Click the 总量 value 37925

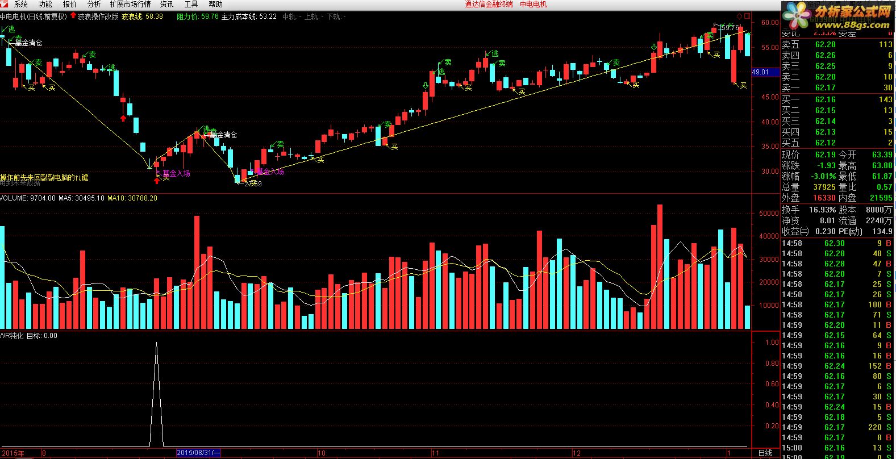(824, 187)
